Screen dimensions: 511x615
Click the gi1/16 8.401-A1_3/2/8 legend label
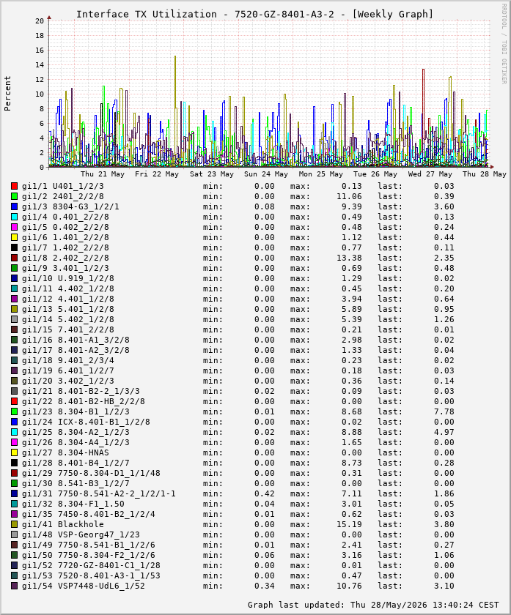(x=76, y=340)
